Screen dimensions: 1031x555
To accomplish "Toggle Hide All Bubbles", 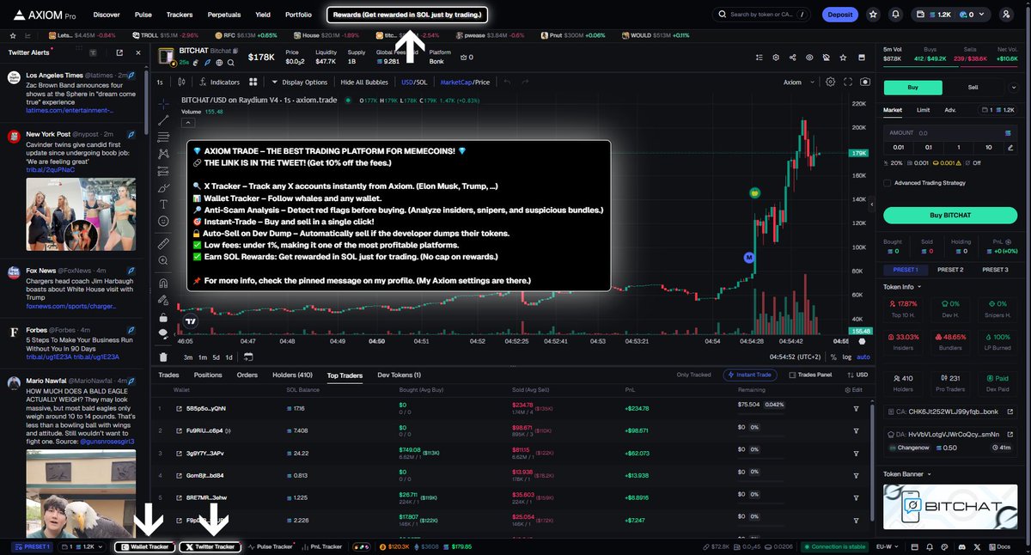I will pyautogui.click(x=364, y=82).
